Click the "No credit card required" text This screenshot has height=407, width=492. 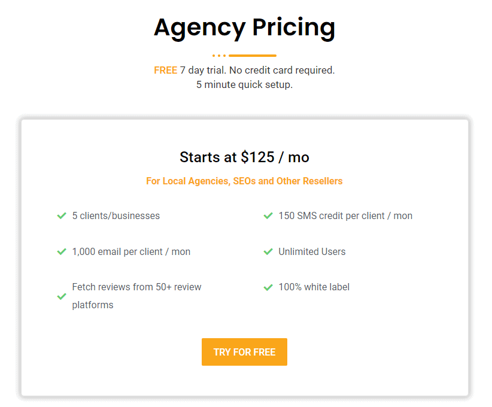click(280, 70)
